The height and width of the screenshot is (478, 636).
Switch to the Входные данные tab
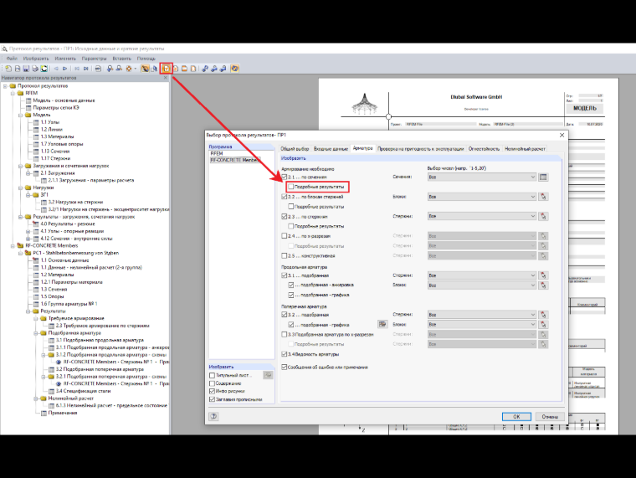tap(331, 149)
